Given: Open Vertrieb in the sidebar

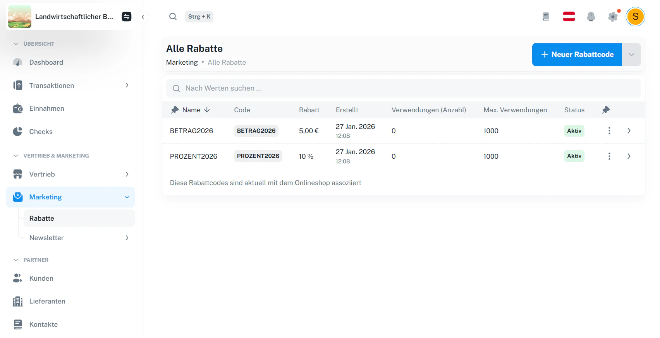Looking at the screenshot, I should click(x=70, y=174).
